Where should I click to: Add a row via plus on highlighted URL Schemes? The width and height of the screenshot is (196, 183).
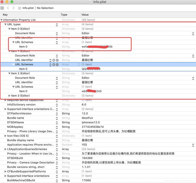click(x=54, y=65)
